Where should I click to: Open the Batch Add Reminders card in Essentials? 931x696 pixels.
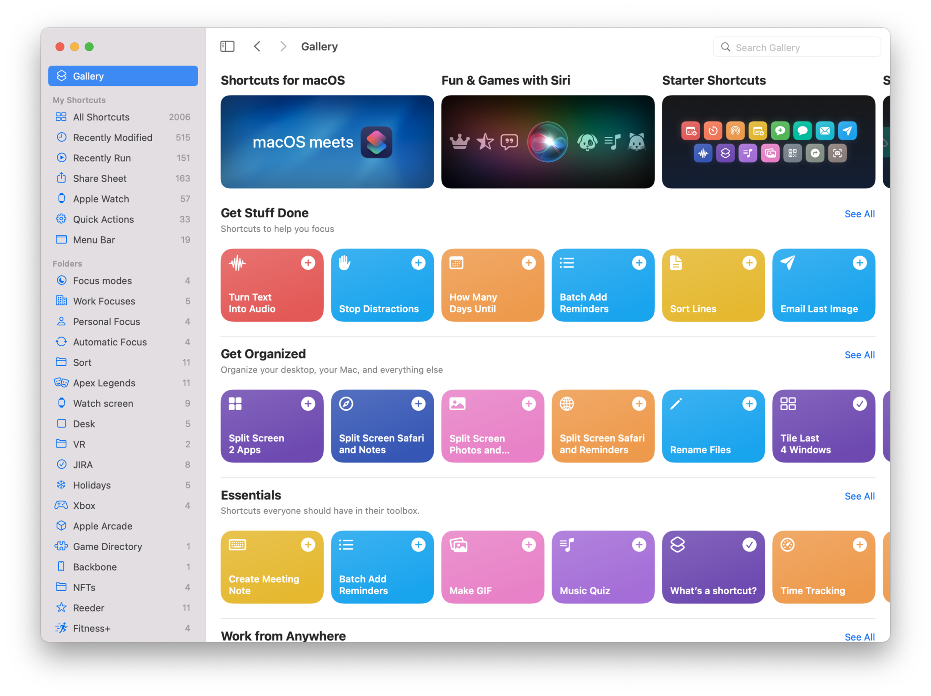click(x=382, y=567)
